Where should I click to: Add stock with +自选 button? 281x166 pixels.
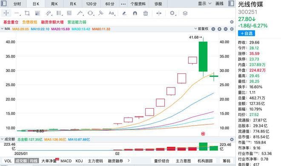tap(247, 33)
